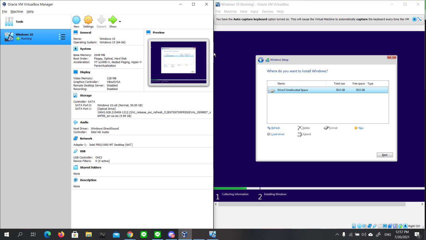
Task: Open the Devices menu in VM window
Action: tap(267, 11)
